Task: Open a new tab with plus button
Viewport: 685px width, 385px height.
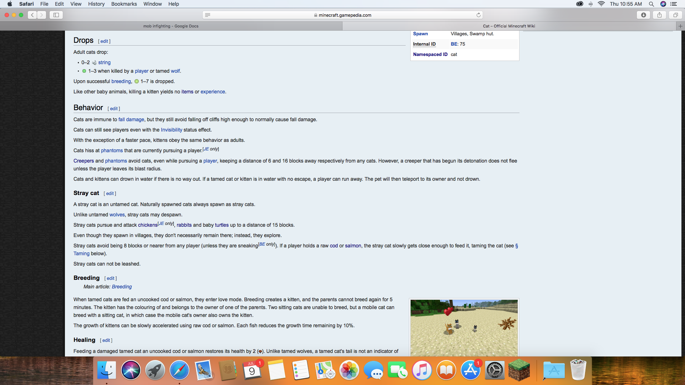Action: 680,26
